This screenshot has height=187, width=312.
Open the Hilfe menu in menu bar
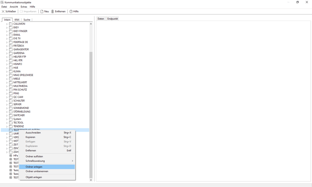point(32,7)
